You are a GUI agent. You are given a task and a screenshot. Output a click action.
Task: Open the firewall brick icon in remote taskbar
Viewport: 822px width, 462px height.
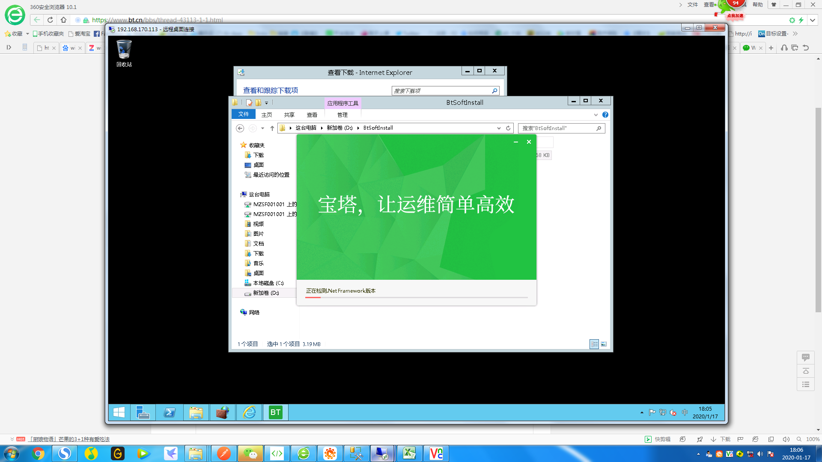click(223, 412)
